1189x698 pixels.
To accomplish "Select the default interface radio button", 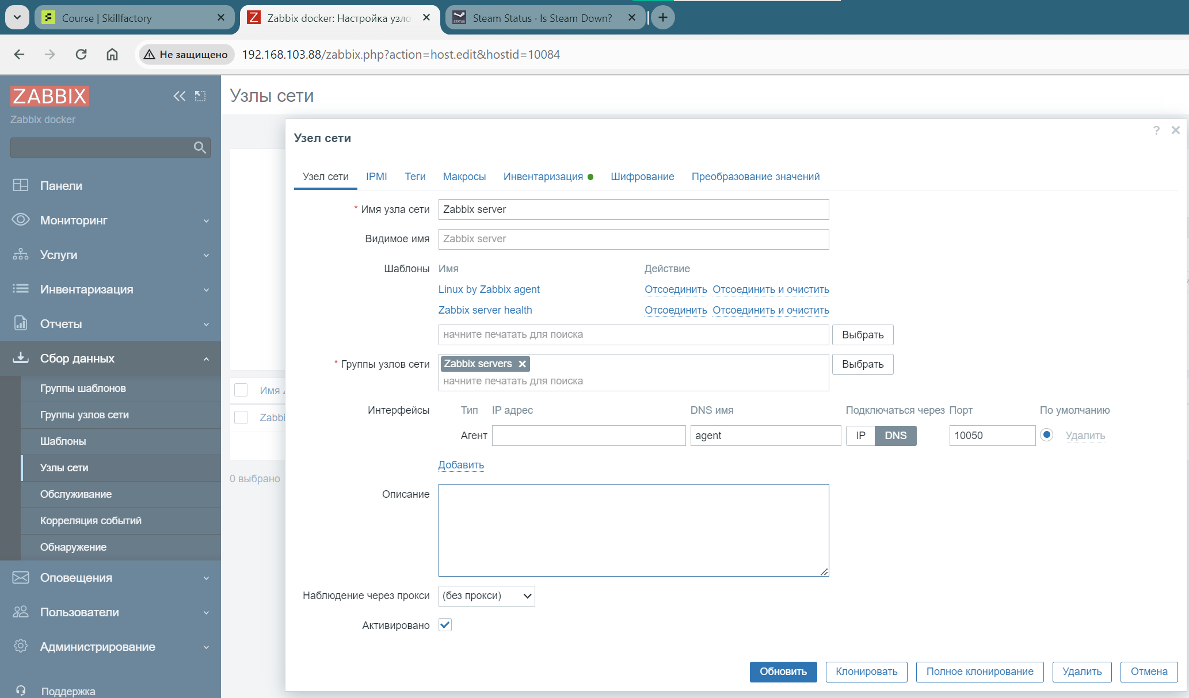I will 1047,435.
